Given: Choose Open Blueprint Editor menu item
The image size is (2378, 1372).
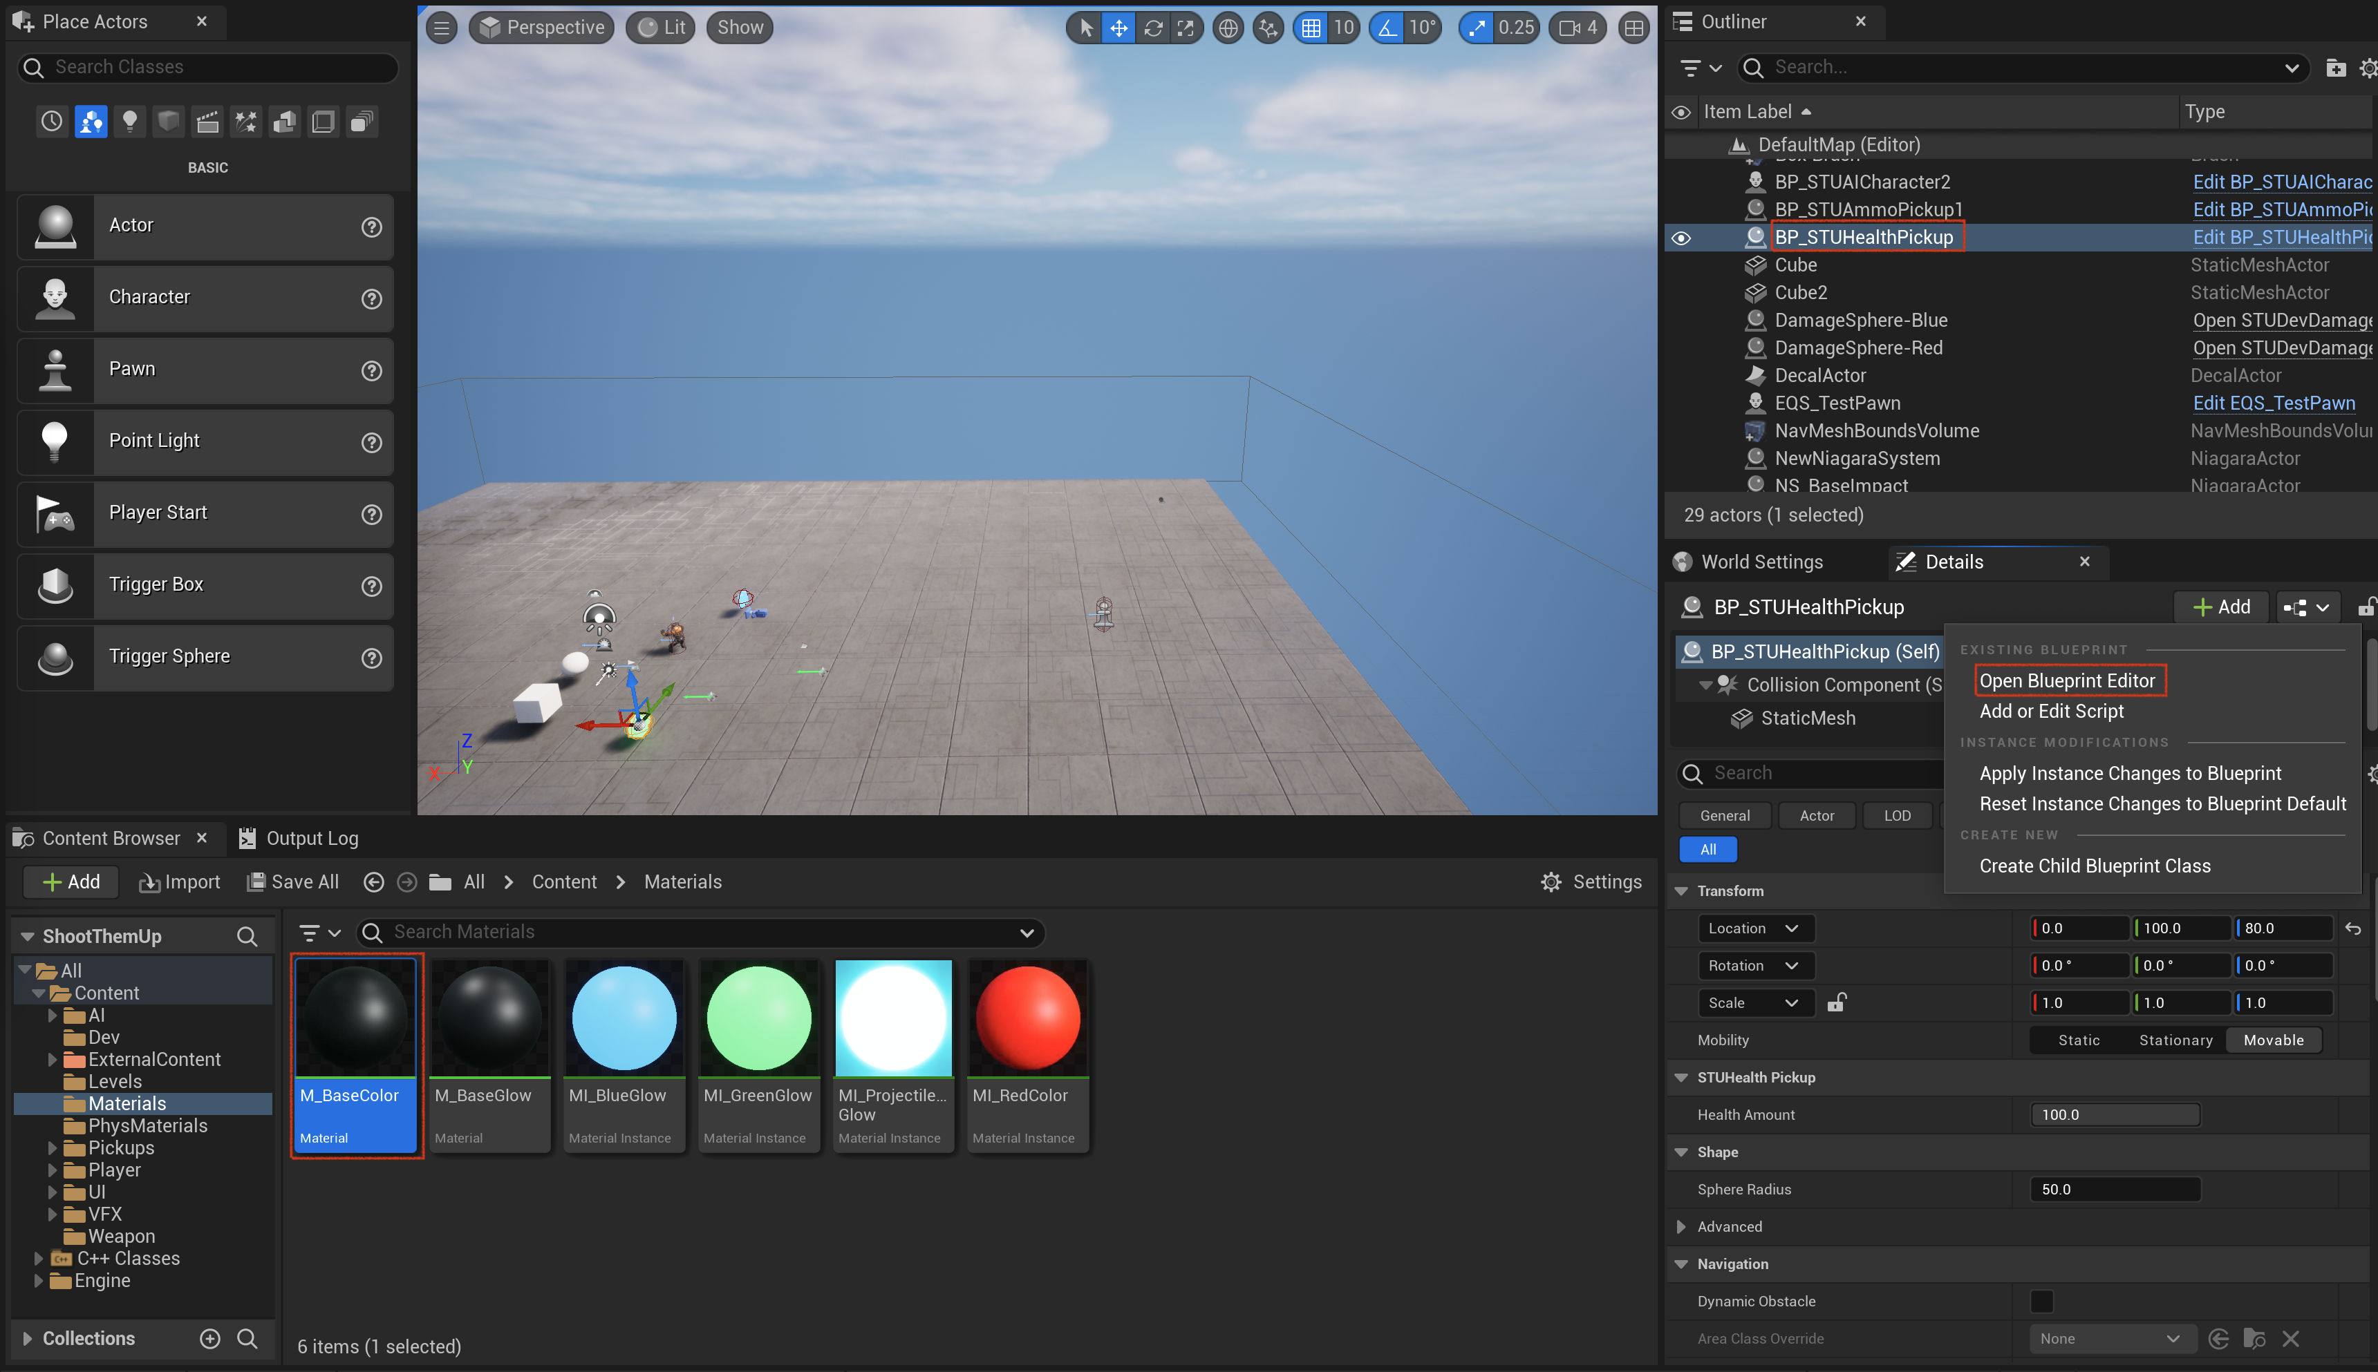Looking at the screenshot, I should 2067,680.
